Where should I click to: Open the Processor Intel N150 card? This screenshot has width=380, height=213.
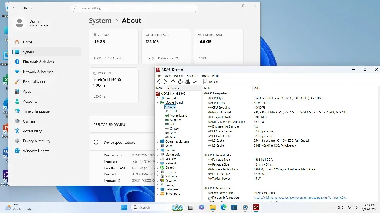[x=114, y=85]
